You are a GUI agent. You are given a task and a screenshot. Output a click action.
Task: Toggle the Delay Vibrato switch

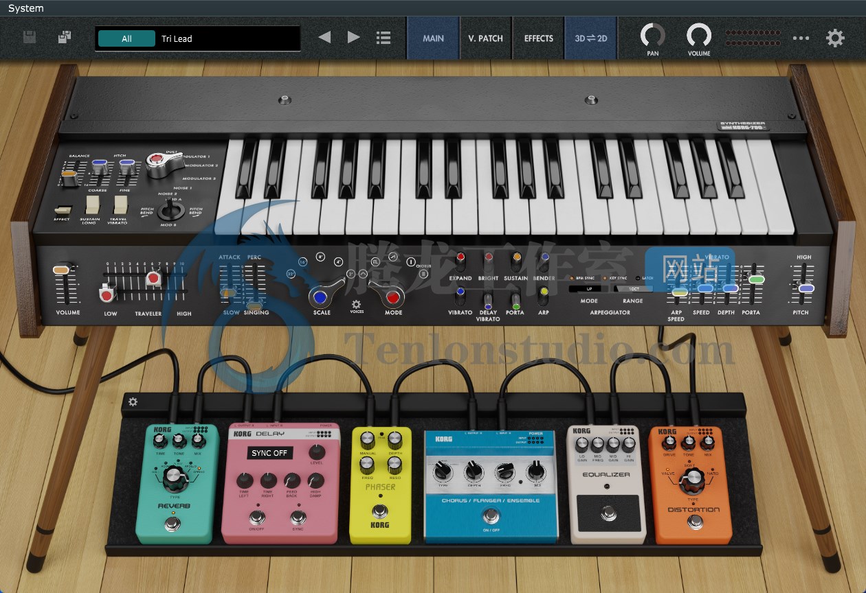tap(488, 299)
